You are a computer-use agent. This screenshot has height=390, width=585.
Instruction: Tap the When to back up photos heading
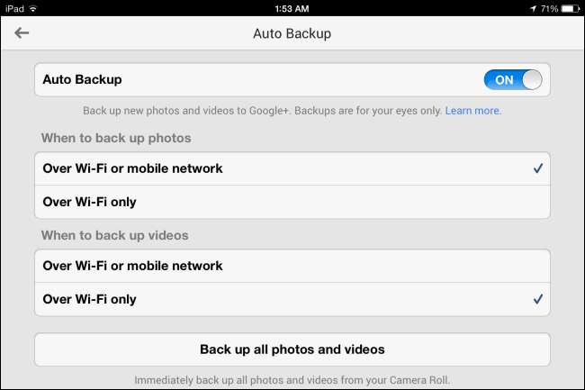(116, 138)
